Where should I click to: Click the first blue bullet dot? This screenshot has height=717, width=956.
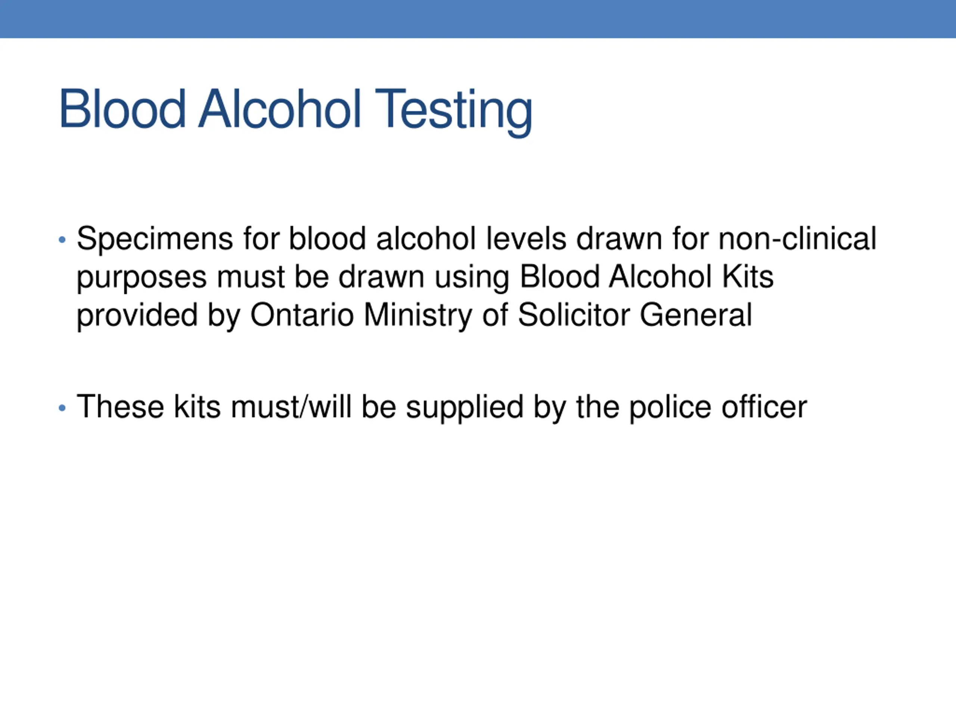tap(62, 239)
